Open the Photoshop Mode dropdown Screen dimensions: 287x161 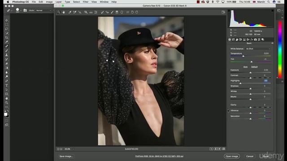tap(43, 10)
